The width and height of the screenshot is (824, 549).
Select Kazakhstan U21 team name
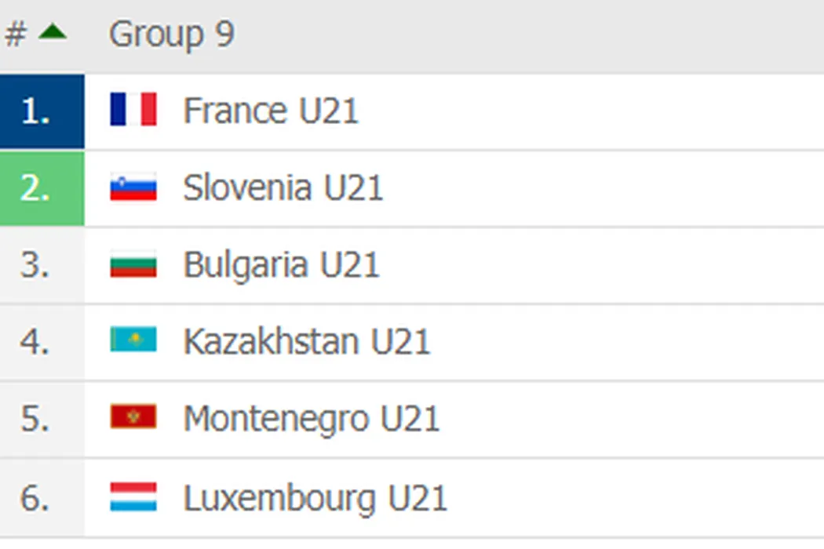click(306, 342)
